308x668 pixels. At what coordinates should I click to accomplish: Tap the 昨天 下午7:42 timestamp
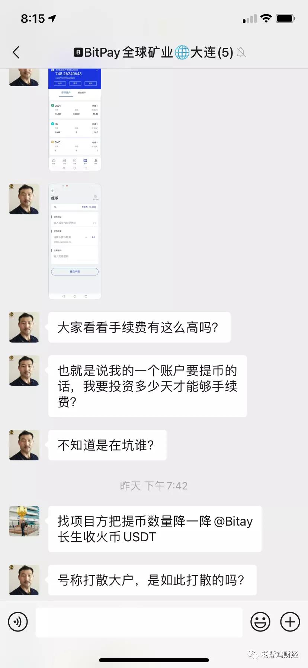click(154, 486)
